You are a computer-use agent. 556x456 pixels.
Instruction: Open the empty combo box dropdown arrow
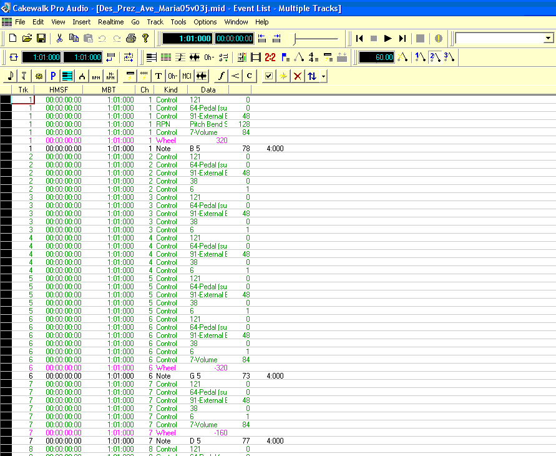548,38
